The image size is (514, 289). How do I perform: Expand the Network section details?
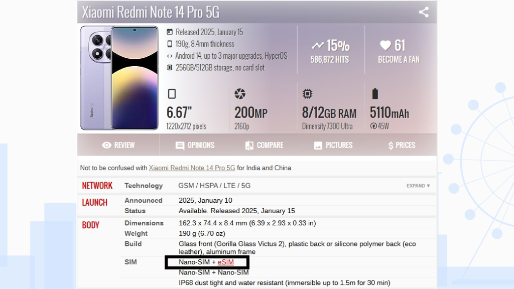[x=418, y=186]
